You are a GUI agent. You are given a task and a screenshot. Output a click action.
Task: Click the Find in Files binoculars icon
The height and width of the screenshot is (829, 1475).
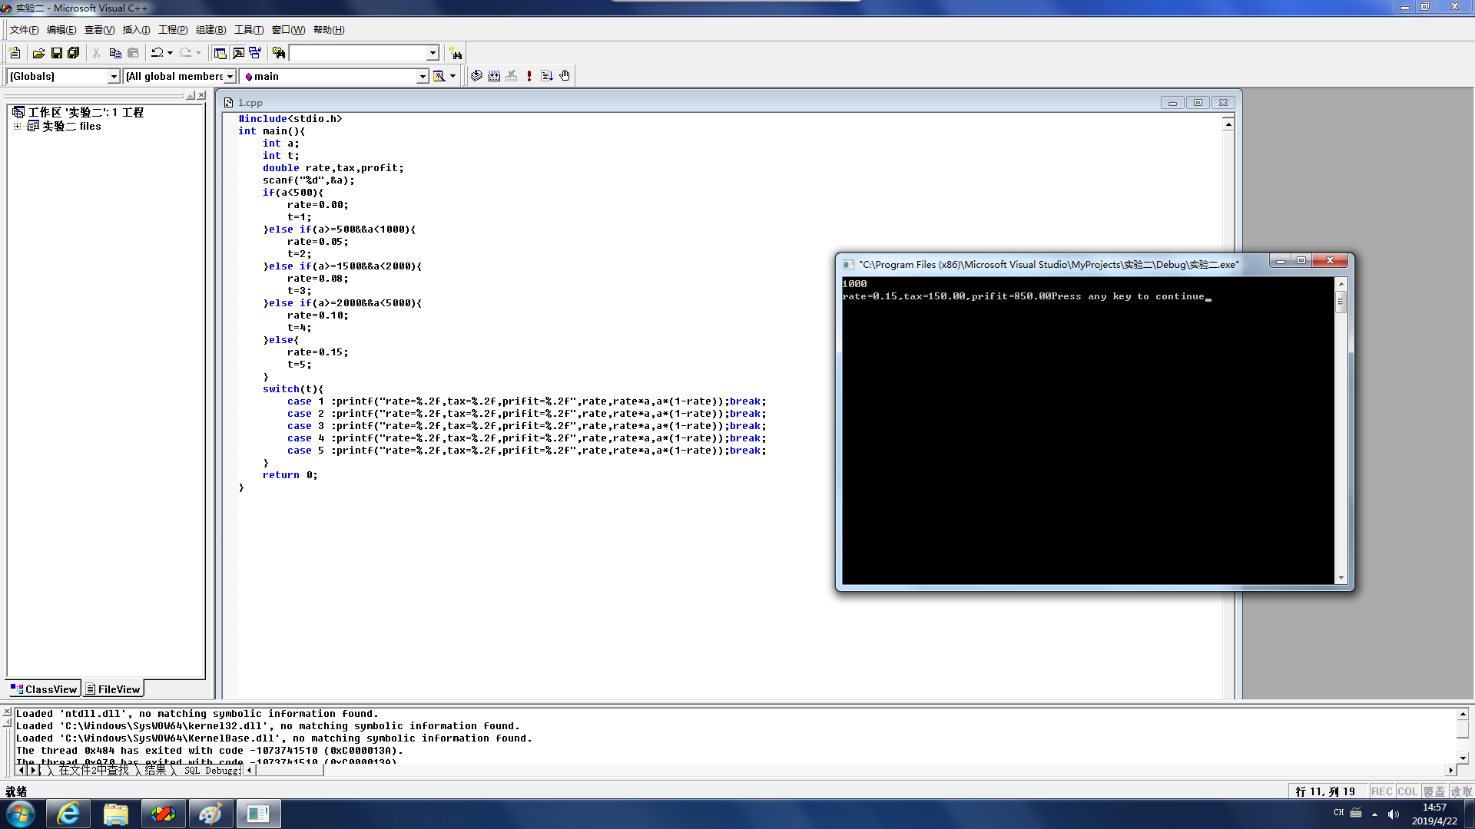(x=279, y=53)
